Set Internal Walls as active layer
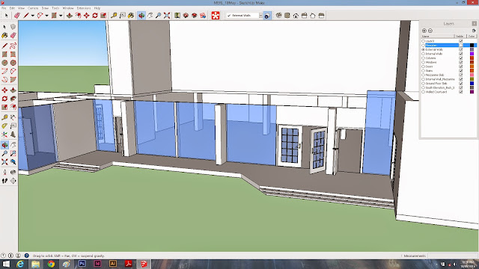 click(424, 54)
